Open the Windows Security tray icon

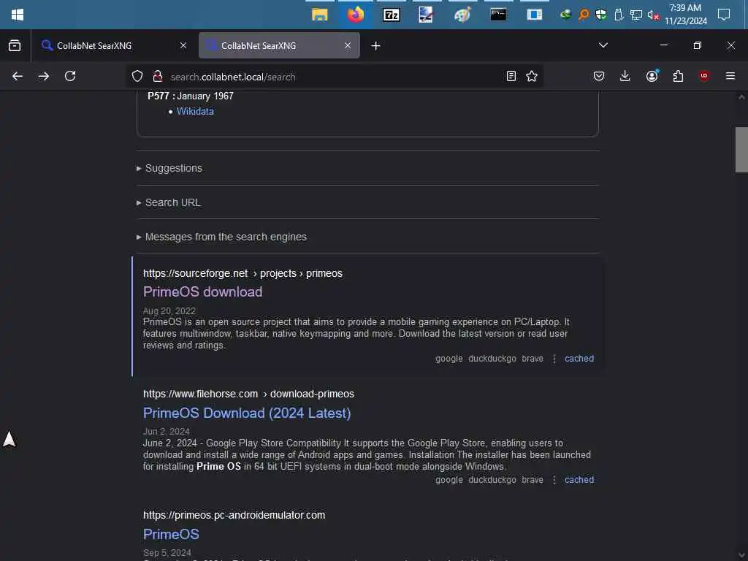pos(601,15)
